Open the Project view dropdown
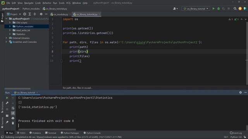 pos(14,14)
